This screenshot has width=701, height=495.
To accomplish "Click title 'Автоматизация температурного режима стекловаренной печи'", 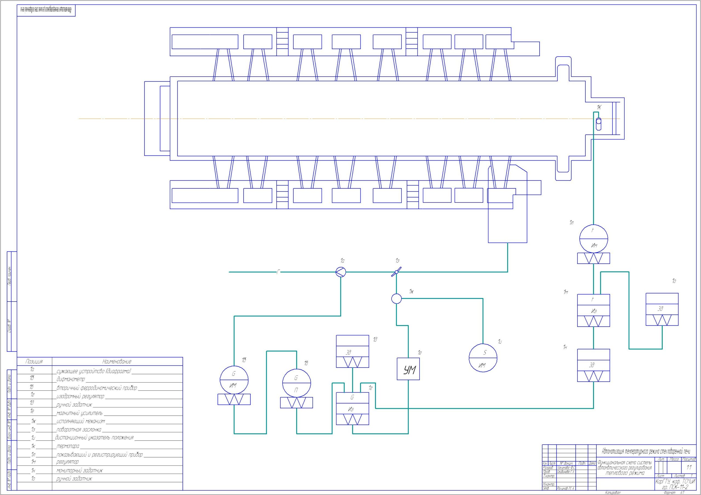I will point(646,451).
